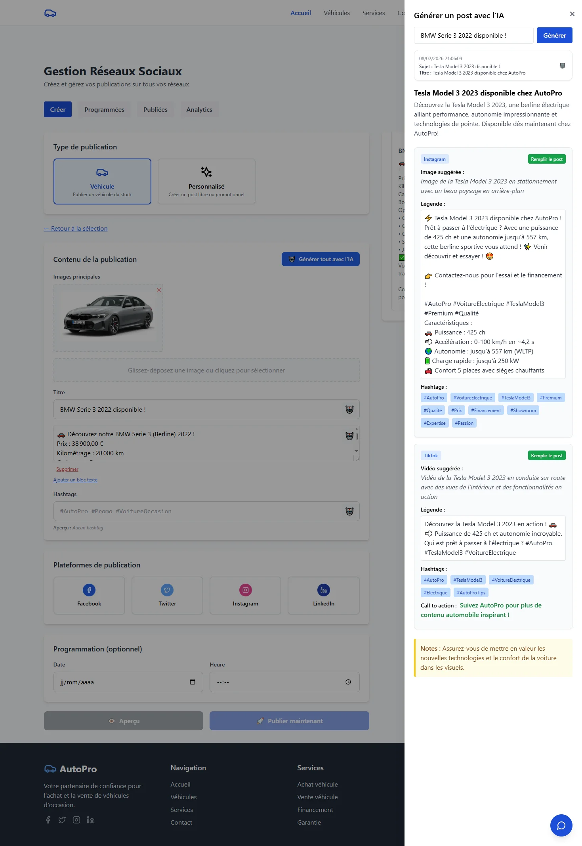The width and height of the screenshot is (582, 846).
Task: Click Générer tout avec l'IA button
Action: pyautogui.click(x=321, y=259)
